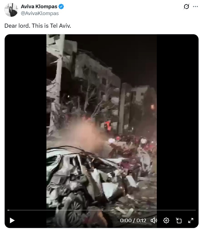Switch video to picture-in-picture mode

(x=178, y=221)
